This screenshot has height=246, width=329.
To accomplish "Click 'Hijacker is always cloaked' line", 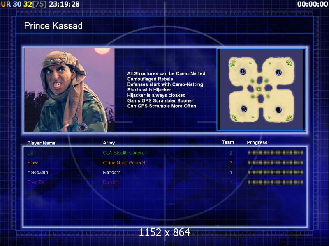I will pyautogui.click(x=156, y=95).
